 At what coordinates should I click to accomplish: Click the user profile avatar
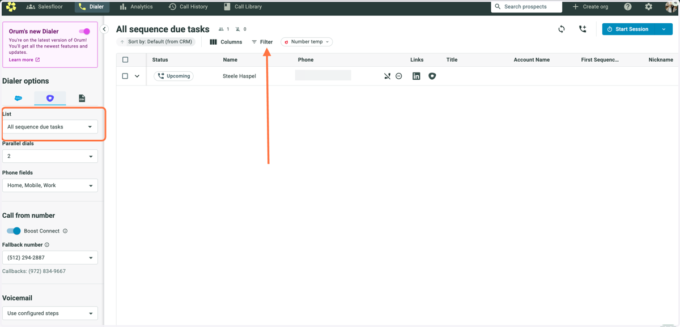pyautogui.click(x=671, y=7)
